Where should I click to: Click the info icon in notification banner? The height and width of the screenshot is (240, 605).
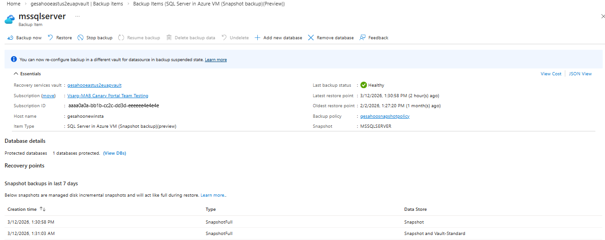(x=14, y=59)
